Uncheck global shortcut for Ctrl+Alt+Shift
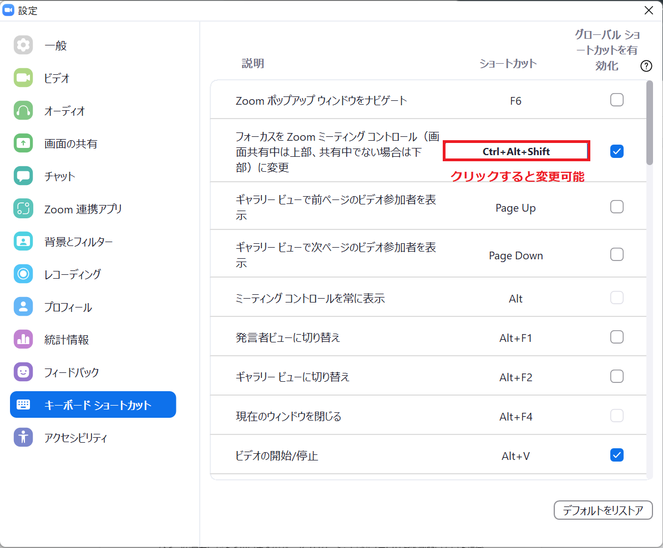 tap(616, 151)
